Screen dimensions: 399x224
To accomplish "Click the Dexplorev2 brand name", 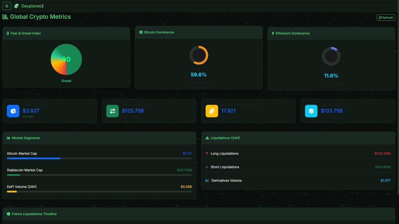I will click(x=32, y=6).
